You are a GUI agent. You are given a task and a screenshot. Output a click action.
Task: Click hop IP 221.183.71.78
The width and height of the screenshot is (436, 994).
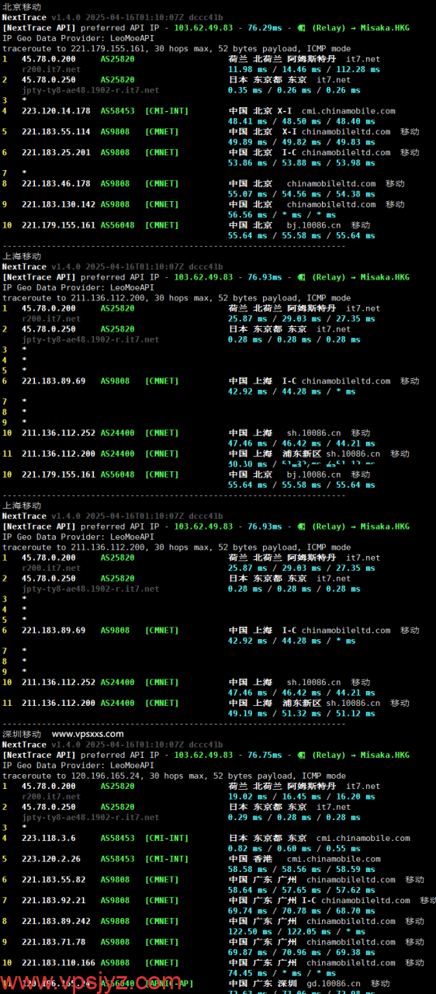click(54, 942)
